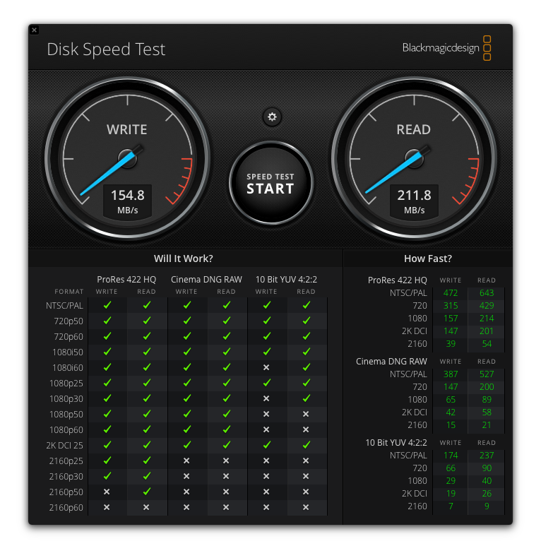Click the 10 Bit YUV 4:2:2 heading in How Fast

coord(396,442)
